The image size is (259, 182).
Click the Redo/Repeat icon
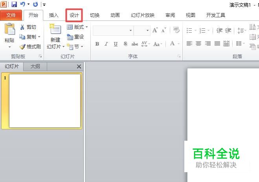coord(35,4)
